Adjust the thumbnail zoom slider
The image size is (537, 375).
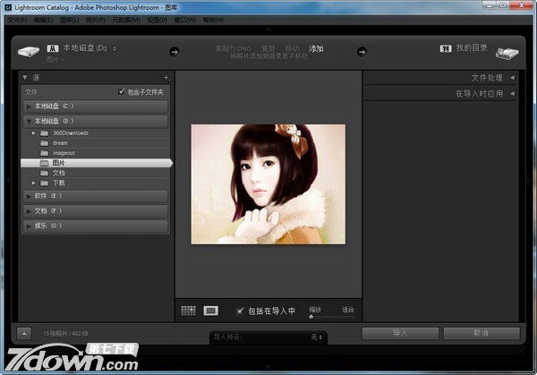311,316
